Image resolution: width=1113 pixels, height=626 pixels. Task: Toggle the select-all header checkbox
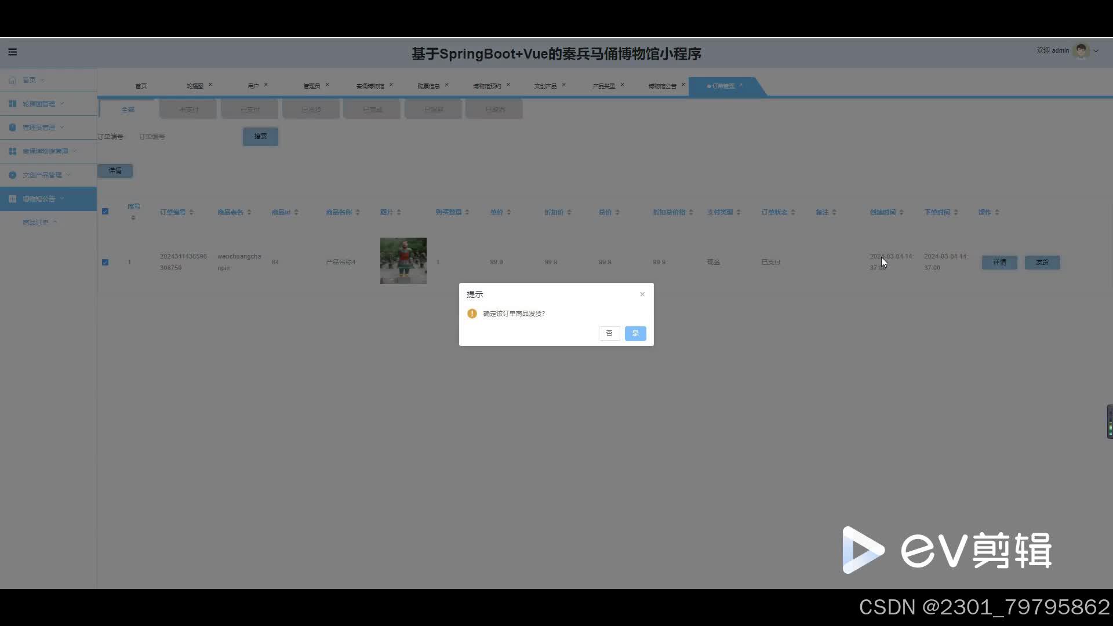(105, 212)
